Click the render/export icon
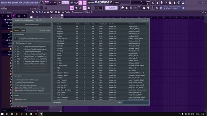 174,3
